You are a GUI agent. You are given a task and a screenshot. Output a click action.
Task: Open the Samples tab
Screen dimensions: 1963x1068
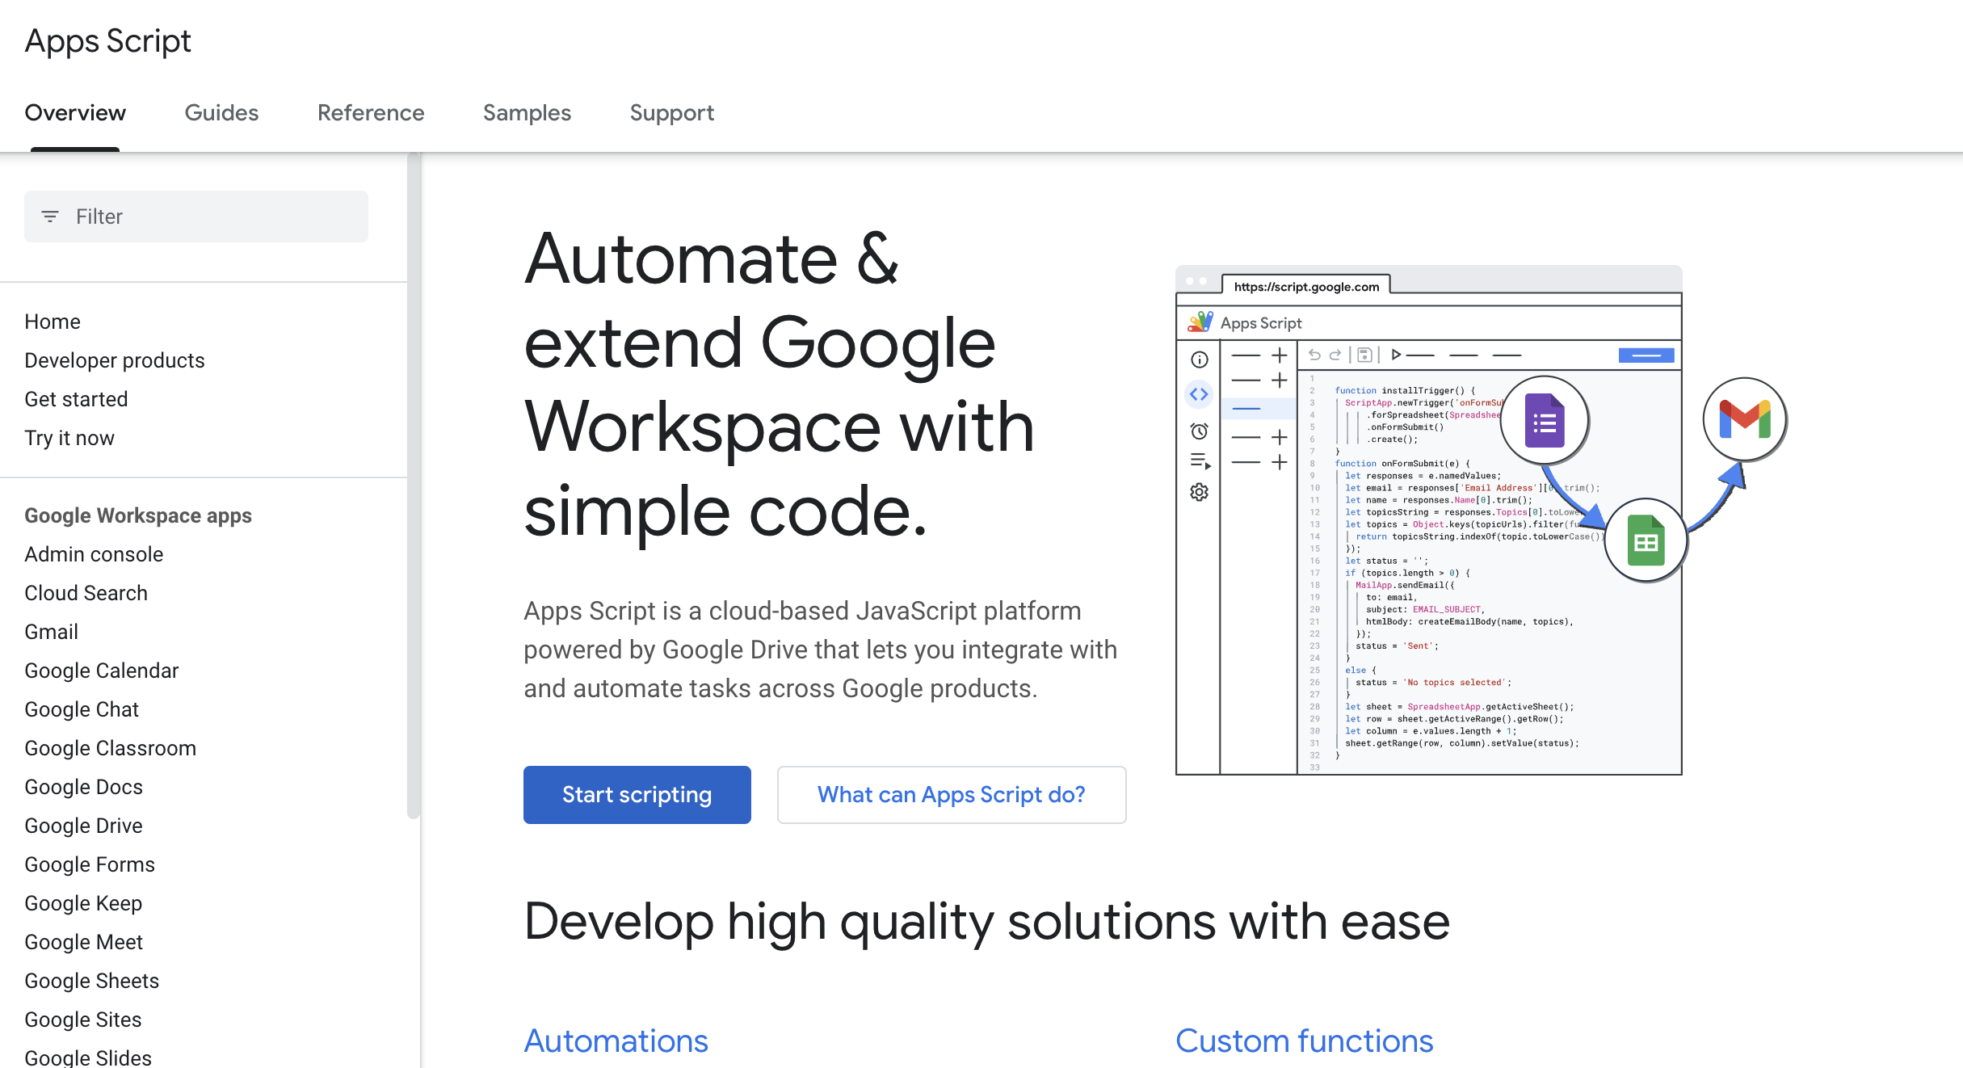click(x=527, y=112)
